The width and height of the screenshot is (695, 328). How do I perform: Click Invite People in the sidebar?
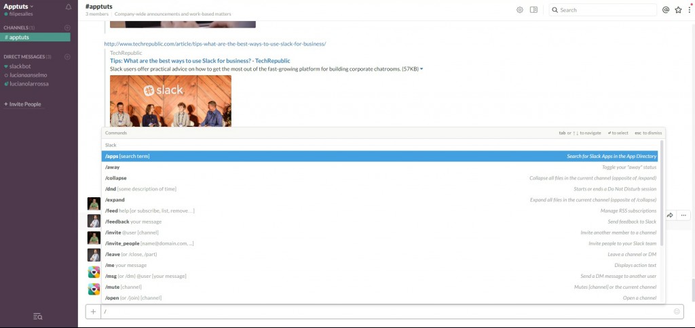point(22,104)
